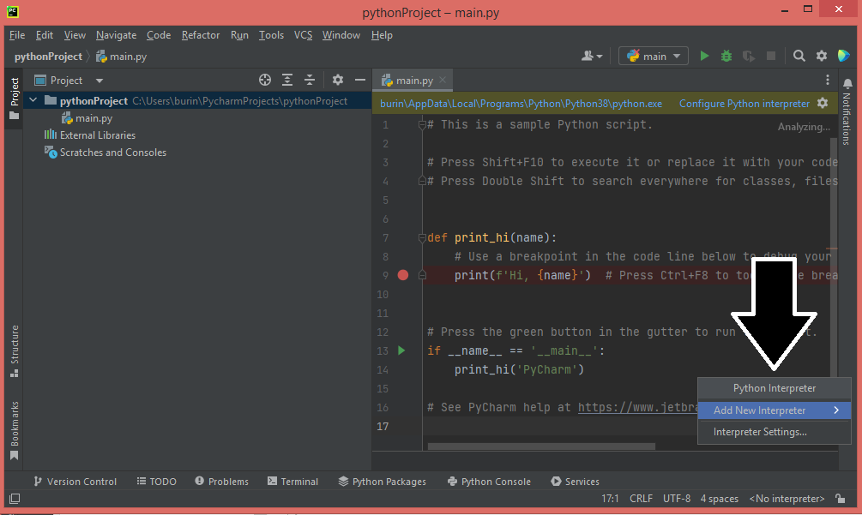Toggle code fold marker at line 1
The height and width of the screenshot is (515, 862).
point(422,124)
